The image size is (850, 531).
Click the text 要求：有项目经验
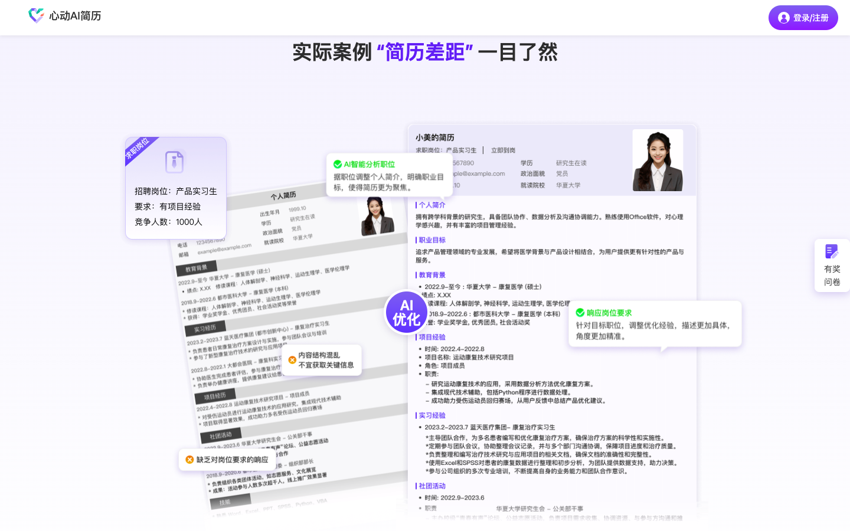168,206
